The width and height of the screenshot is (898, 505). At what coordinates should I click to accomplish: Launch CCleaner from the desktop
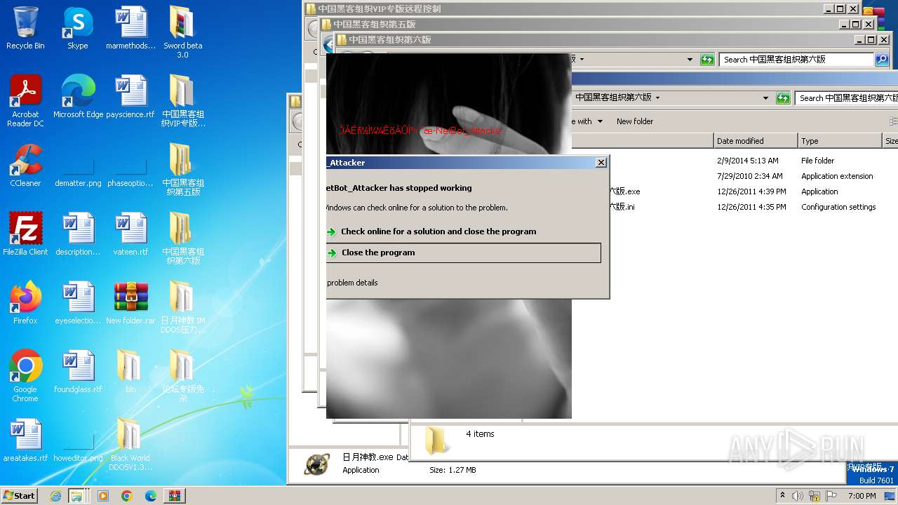(x=25, y=166)
